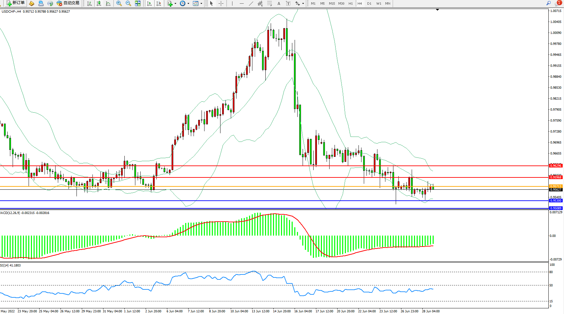Enable chart auto scroll to latest bar
The image size is (564, 314).
(149, 3)
